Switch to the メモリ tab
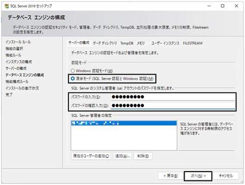This screenshot has width=245, height=185. (x=141, y=43)
